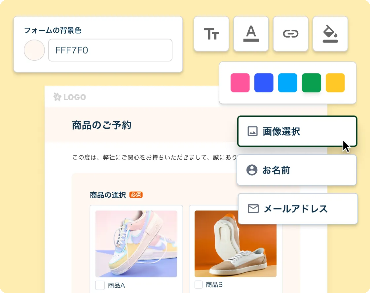Select the pastel sneaker product image
Viewport: 370px width, 293px height.
(x=136, y=244)
